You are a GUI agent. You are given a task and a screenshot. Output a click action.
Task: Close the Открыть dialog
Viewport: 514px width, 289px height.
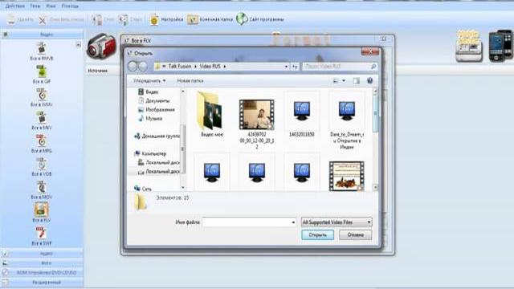click(370, 51)
